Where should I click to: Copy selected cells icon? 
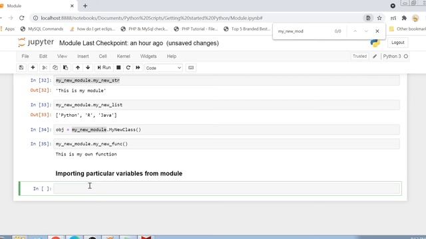(x=55, y=68)
